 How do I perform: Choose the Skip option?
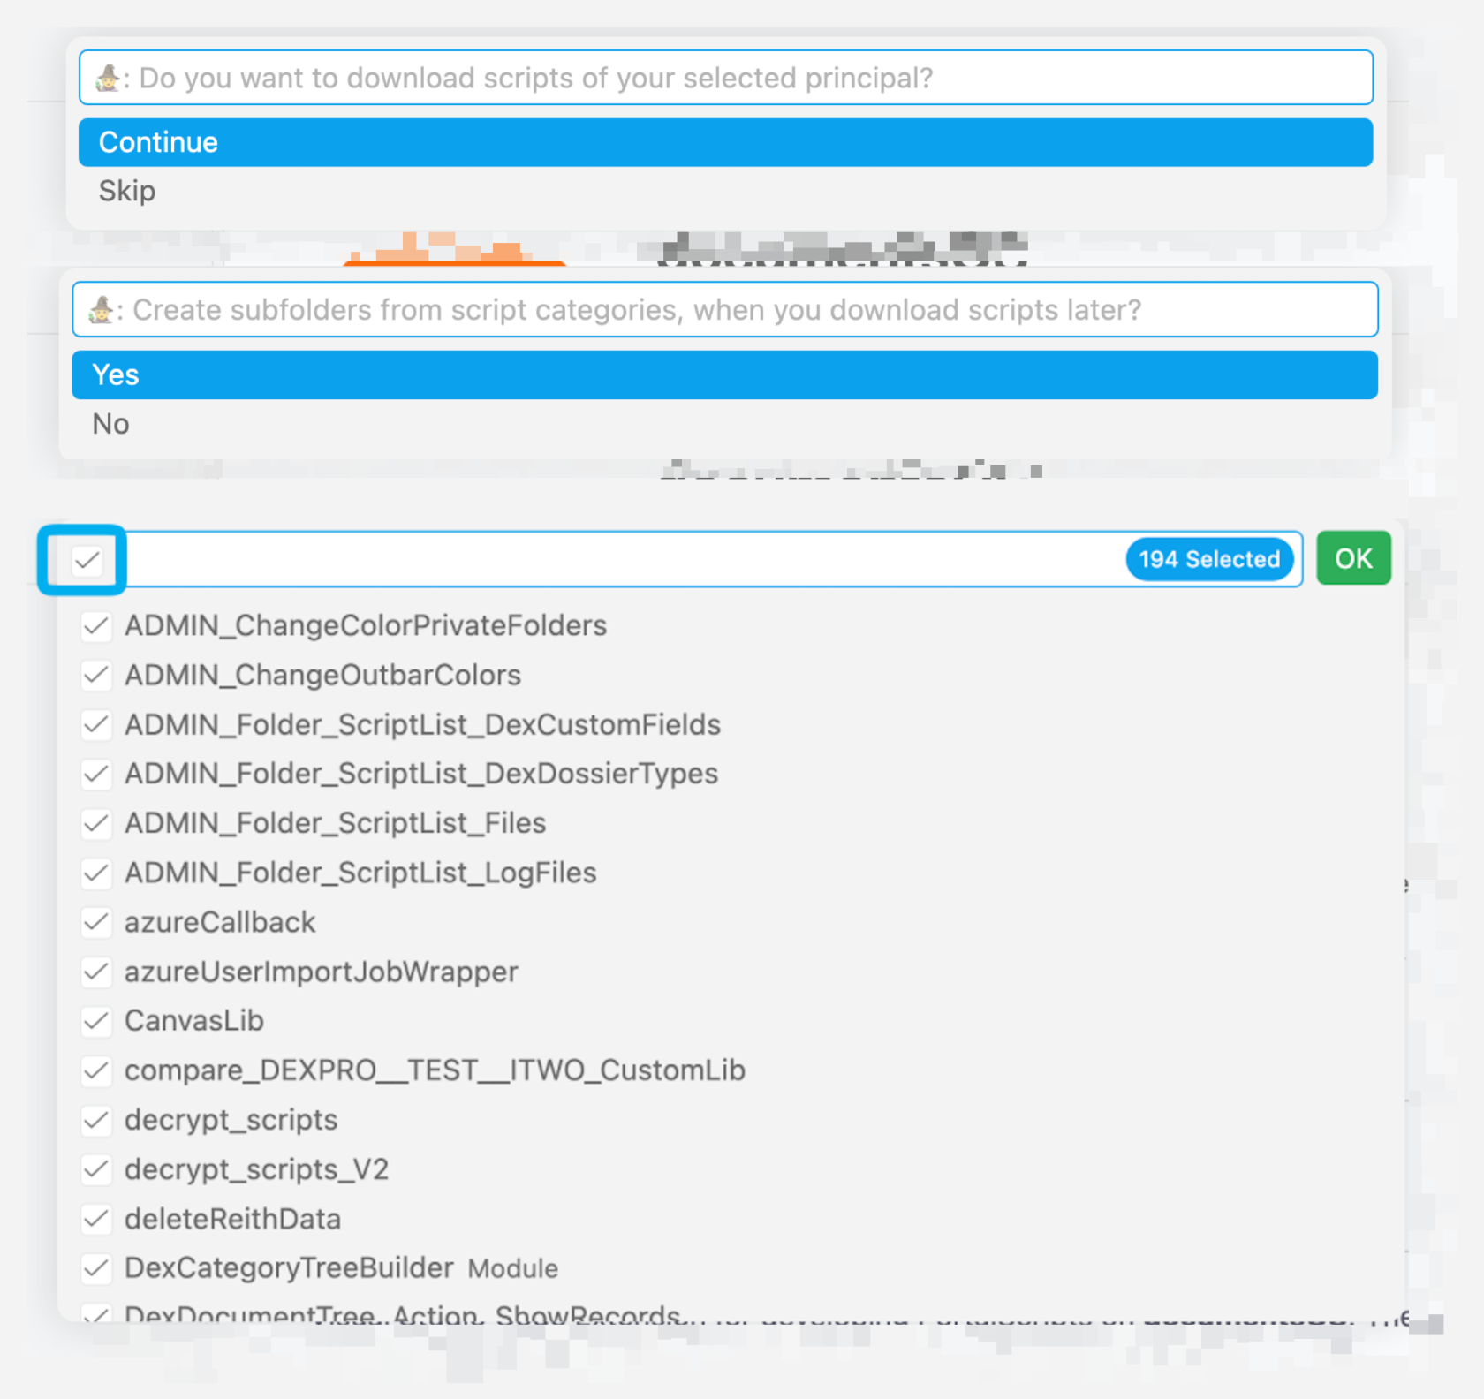tap(725, 191)
